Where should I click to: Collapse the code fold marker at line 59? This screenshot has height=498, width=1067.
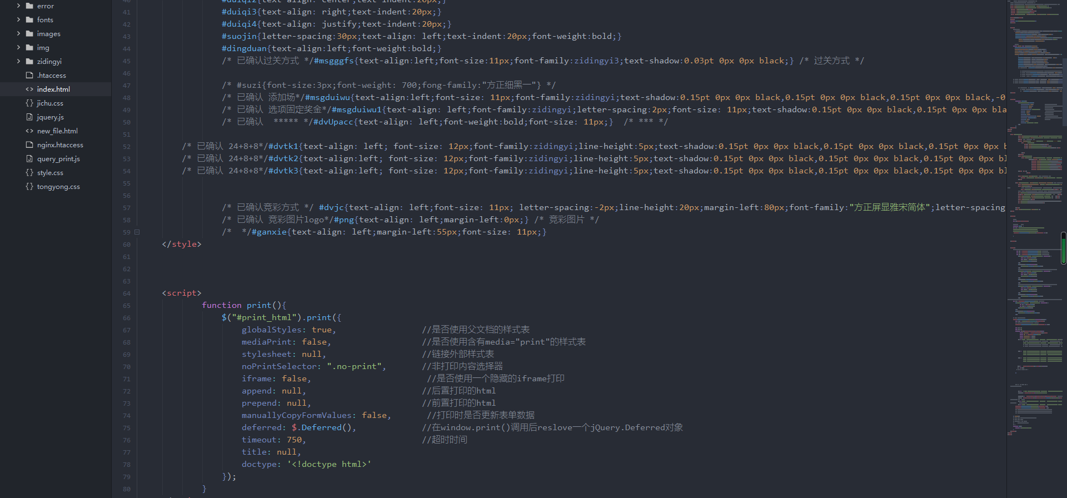[x=137, y=232]
